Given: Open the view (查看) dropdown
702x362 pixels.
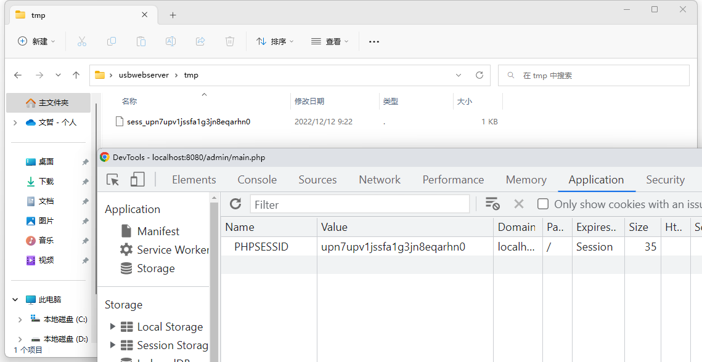Looking at the screenshot, I should [x=330, y=41].
